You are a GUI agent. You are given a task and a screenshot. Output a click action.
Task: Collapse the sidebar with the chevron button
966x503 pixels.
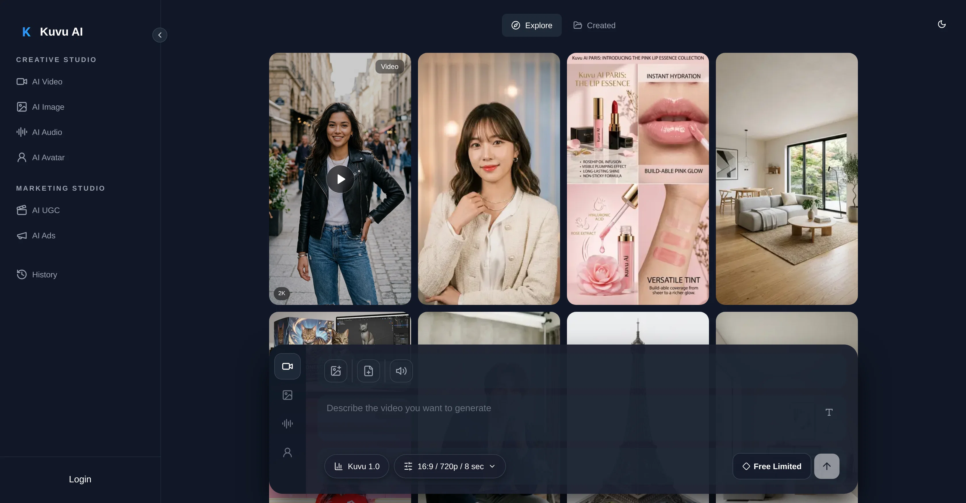160,35
